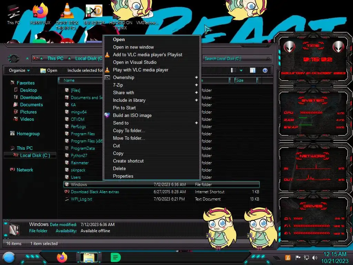Viewport: 353px width, 265px height.
Task: Choose Create shortcut
Action: [x=152, y=161]
